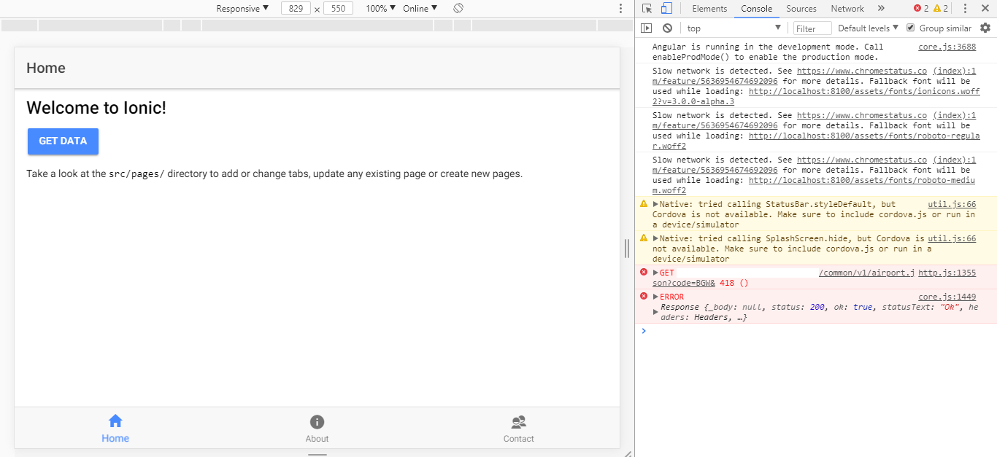Open device toolbar more options menu
Image resolution: width=997 pixels, height=457 pixels.
coord(620,9)
